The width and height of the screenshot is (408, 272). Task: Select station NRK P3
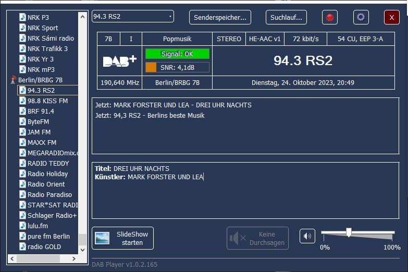coord(38,17)
